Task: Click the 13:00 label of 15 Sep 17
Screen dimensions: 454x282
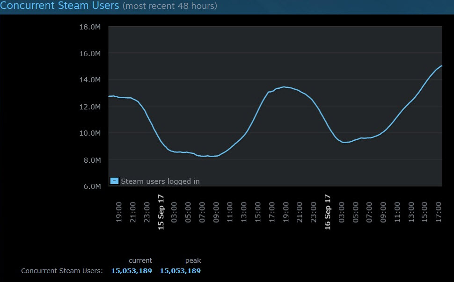Action: 244,212
